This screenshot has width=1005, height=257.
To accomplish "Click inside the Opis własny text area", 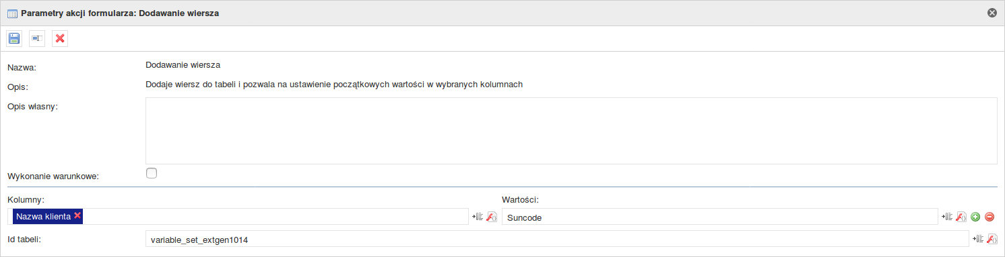I will 571,131.
